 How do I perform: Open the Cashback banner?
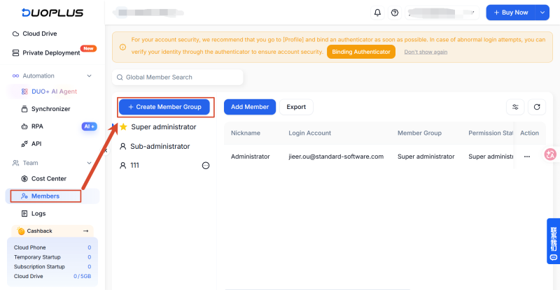click(x=52, y=231)
